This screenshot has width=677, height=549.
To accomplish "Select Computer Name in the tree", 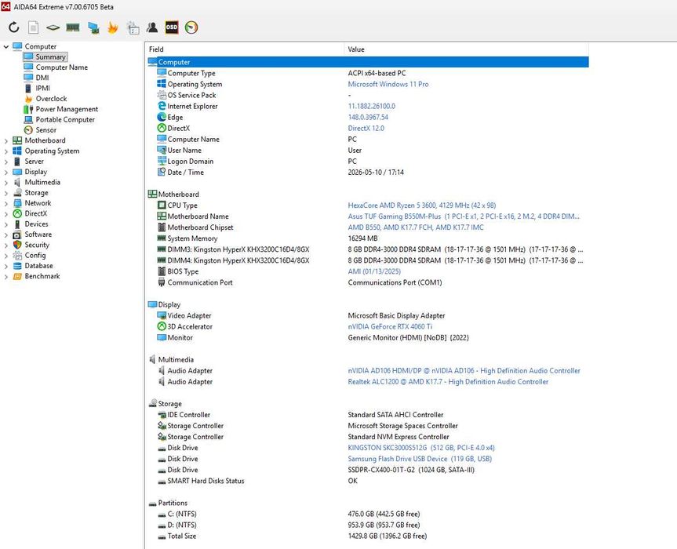I will (62, 67).
